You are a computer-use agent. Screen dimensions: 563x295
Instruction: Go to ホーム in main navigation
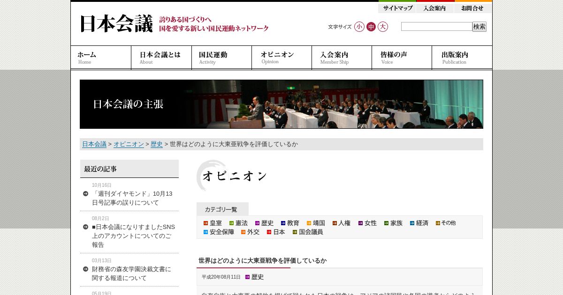point(101,58)
